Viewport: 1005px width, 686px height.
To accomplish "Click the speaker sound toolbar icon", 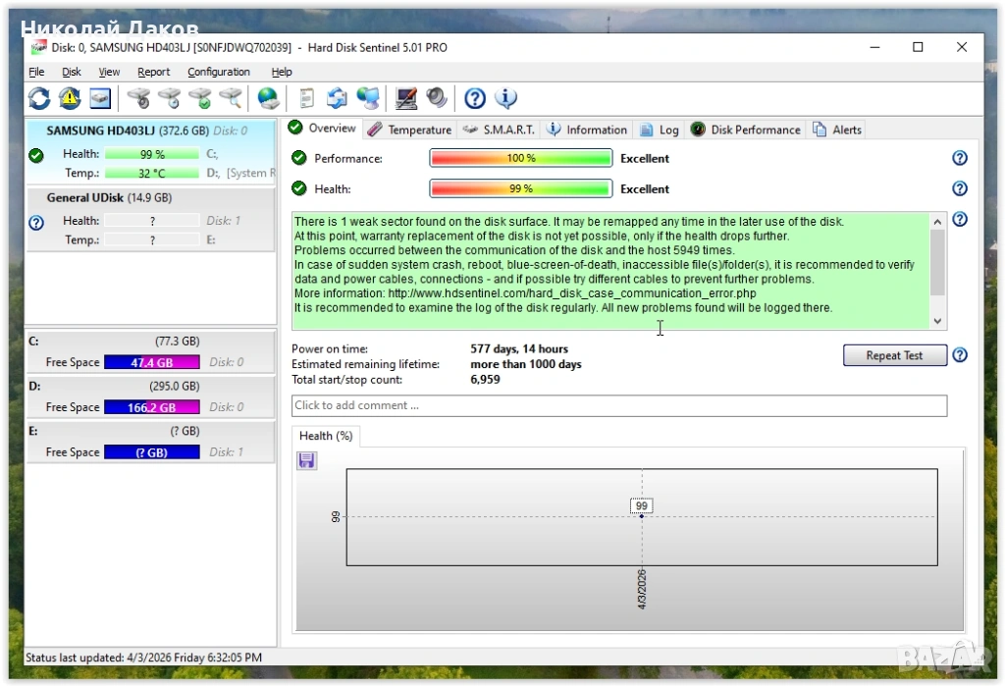I will (437, 98).
